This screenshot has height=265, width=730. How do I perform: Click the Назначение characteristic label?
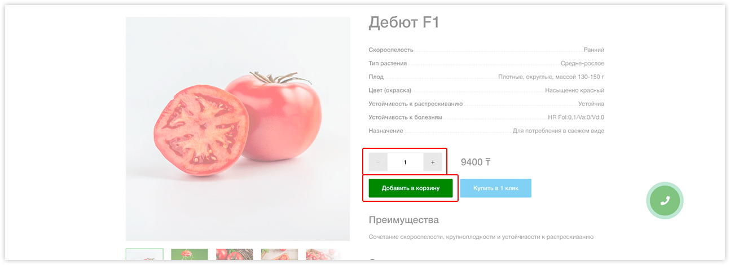point(386,131)
